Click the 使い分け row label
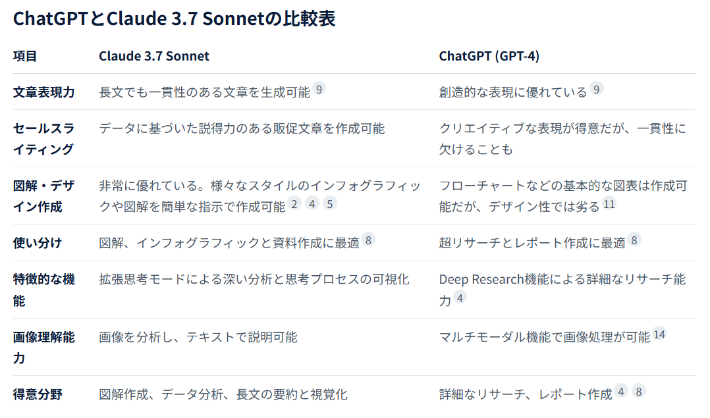710x418 pixels. [37, 243]
